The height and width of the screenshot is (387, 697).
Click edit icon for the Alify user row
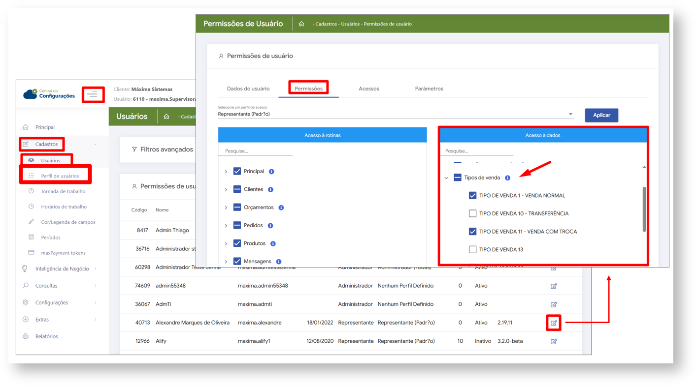point(554,341)
